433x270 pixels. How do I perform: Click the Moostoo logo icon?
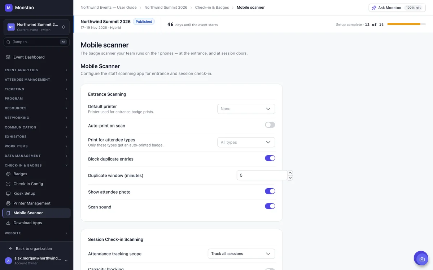9,8
